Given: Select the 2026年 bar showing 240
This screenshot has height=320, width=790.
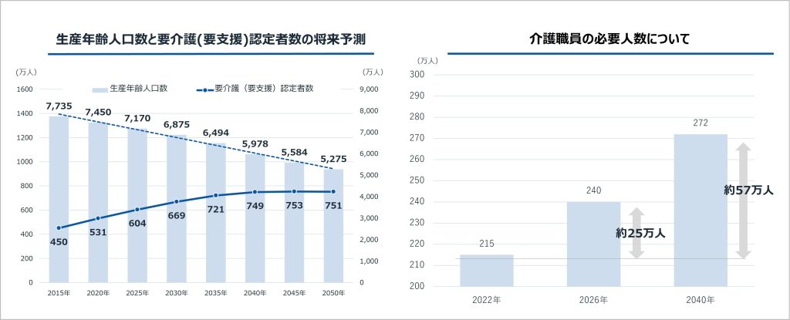Looking at the screenshot, I should pos(593,244).
